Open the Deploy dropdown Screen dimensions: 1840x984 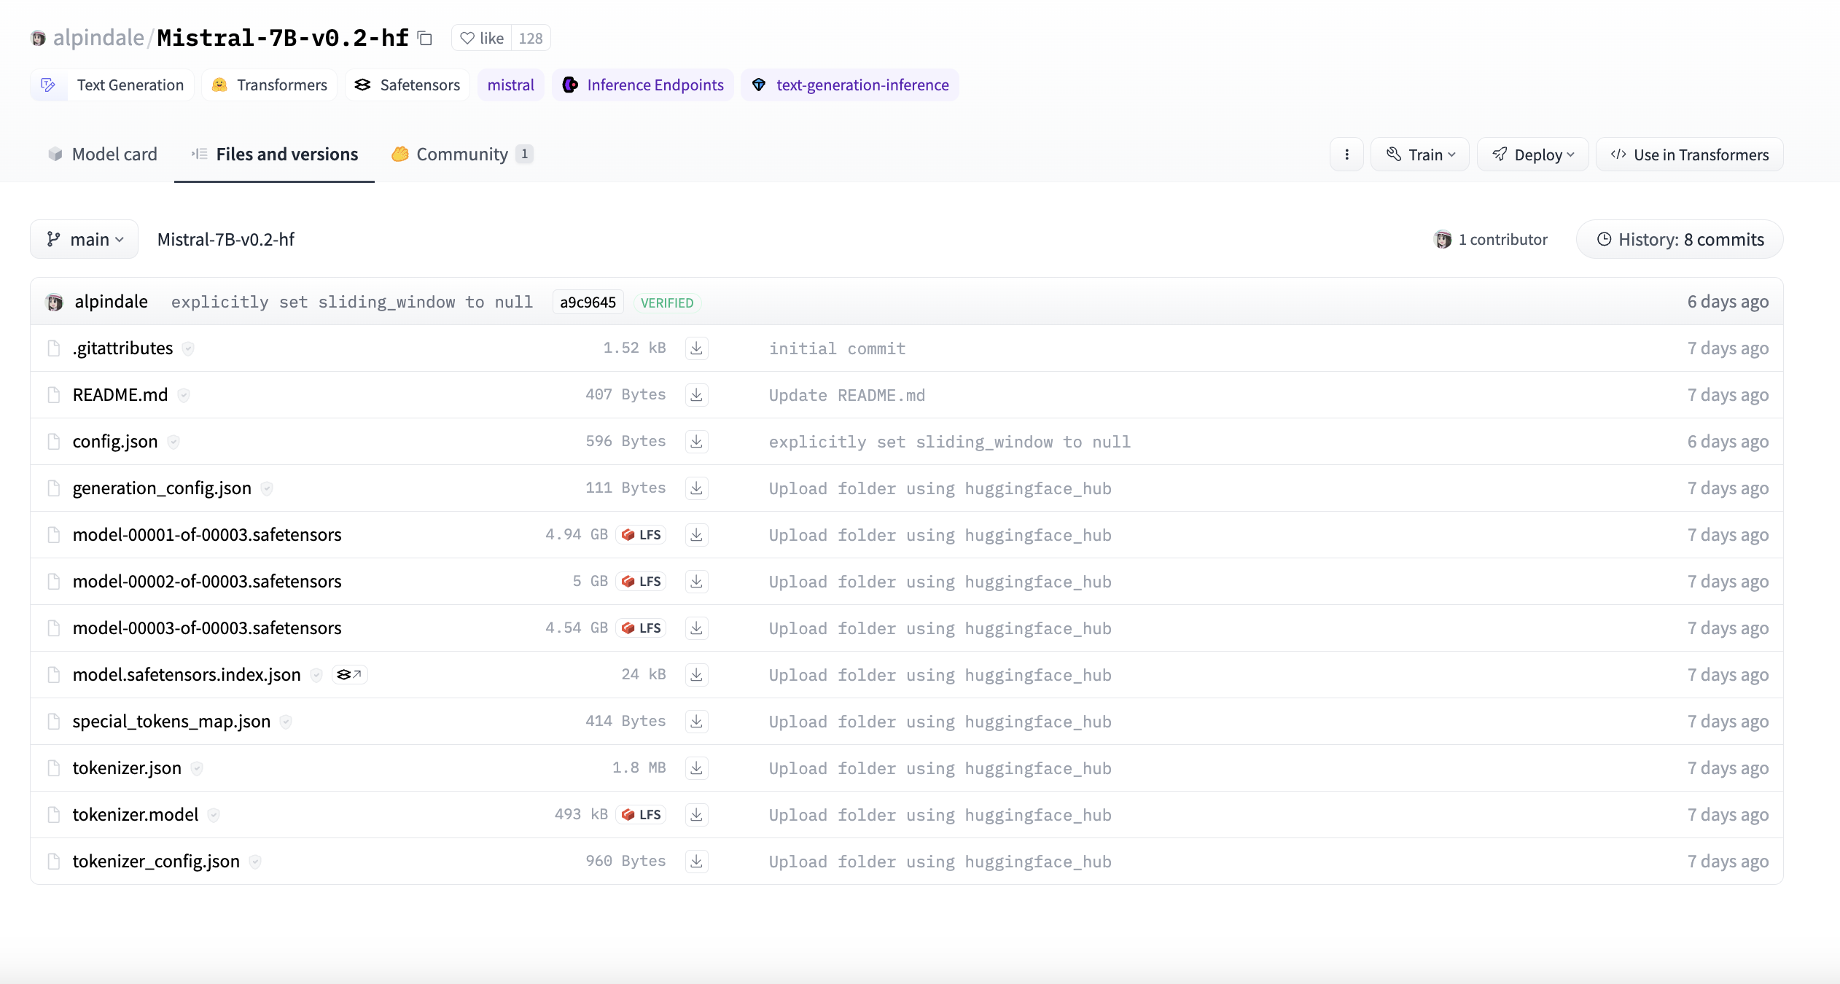(1532, 154)
